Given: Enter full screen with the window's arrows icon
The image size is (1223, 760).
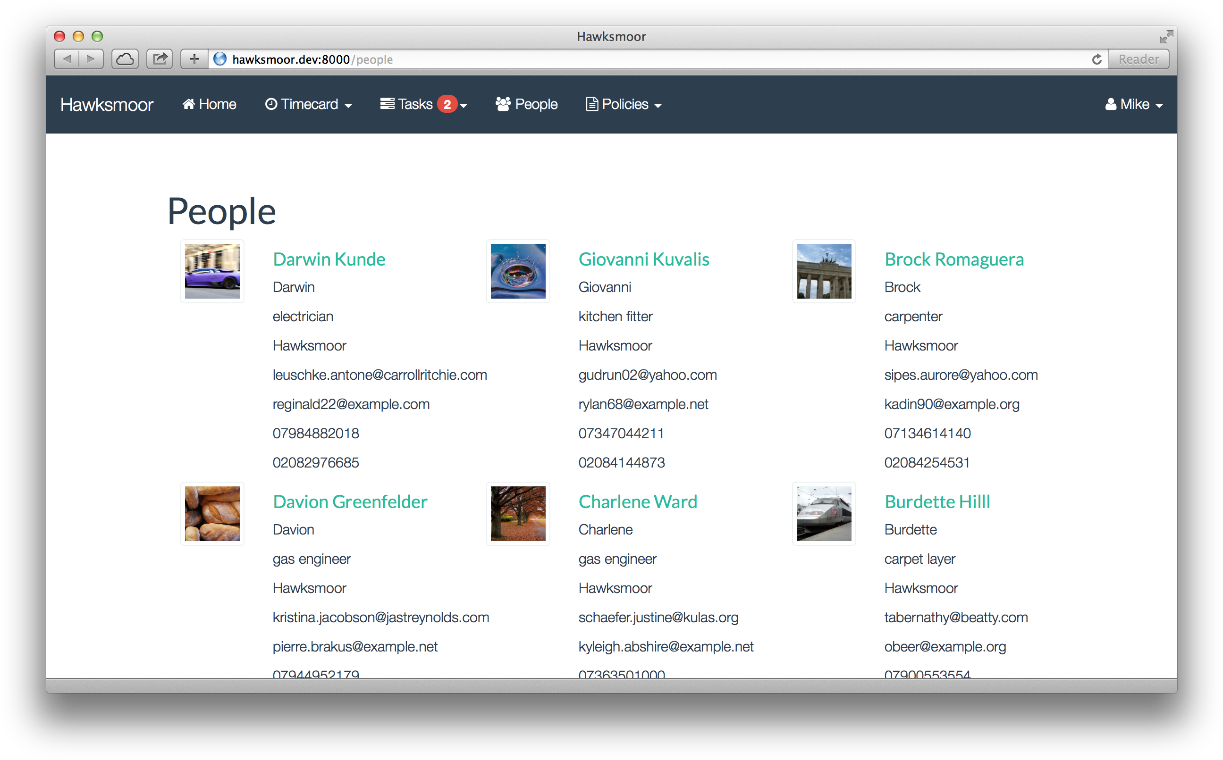Looking at the screenshot, I should pos(1166,36).
